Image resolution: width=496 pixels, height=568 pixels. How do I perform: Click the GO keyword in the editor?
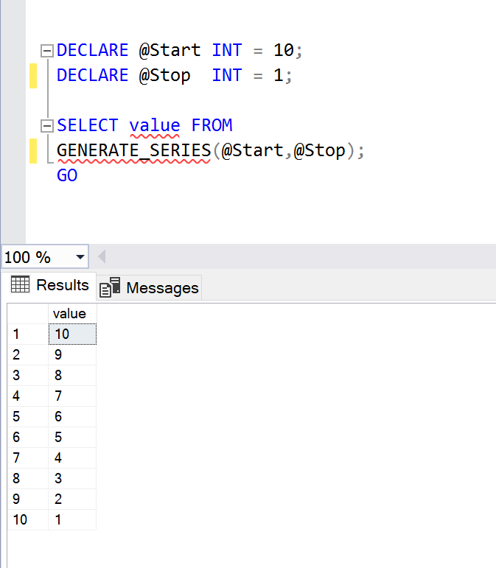pos(67,175)
